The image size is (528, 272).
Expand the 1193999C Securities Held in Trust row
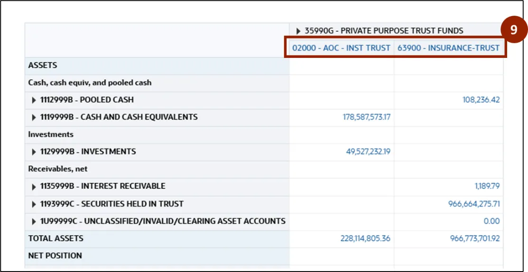click(x=34, y=204)
